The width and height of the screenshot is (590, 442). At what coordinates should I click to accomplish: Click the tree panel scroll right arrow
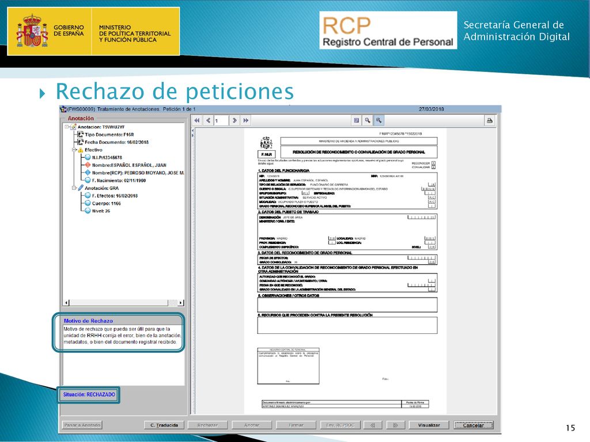[x=181, y=303]
